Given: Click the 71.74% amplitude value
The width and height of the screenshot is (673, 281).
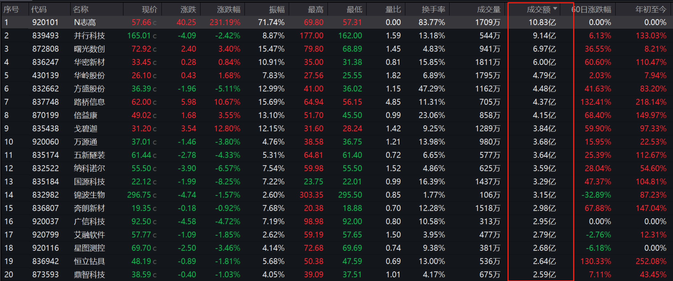Looking at the screenshot, I should coord(271,22).
